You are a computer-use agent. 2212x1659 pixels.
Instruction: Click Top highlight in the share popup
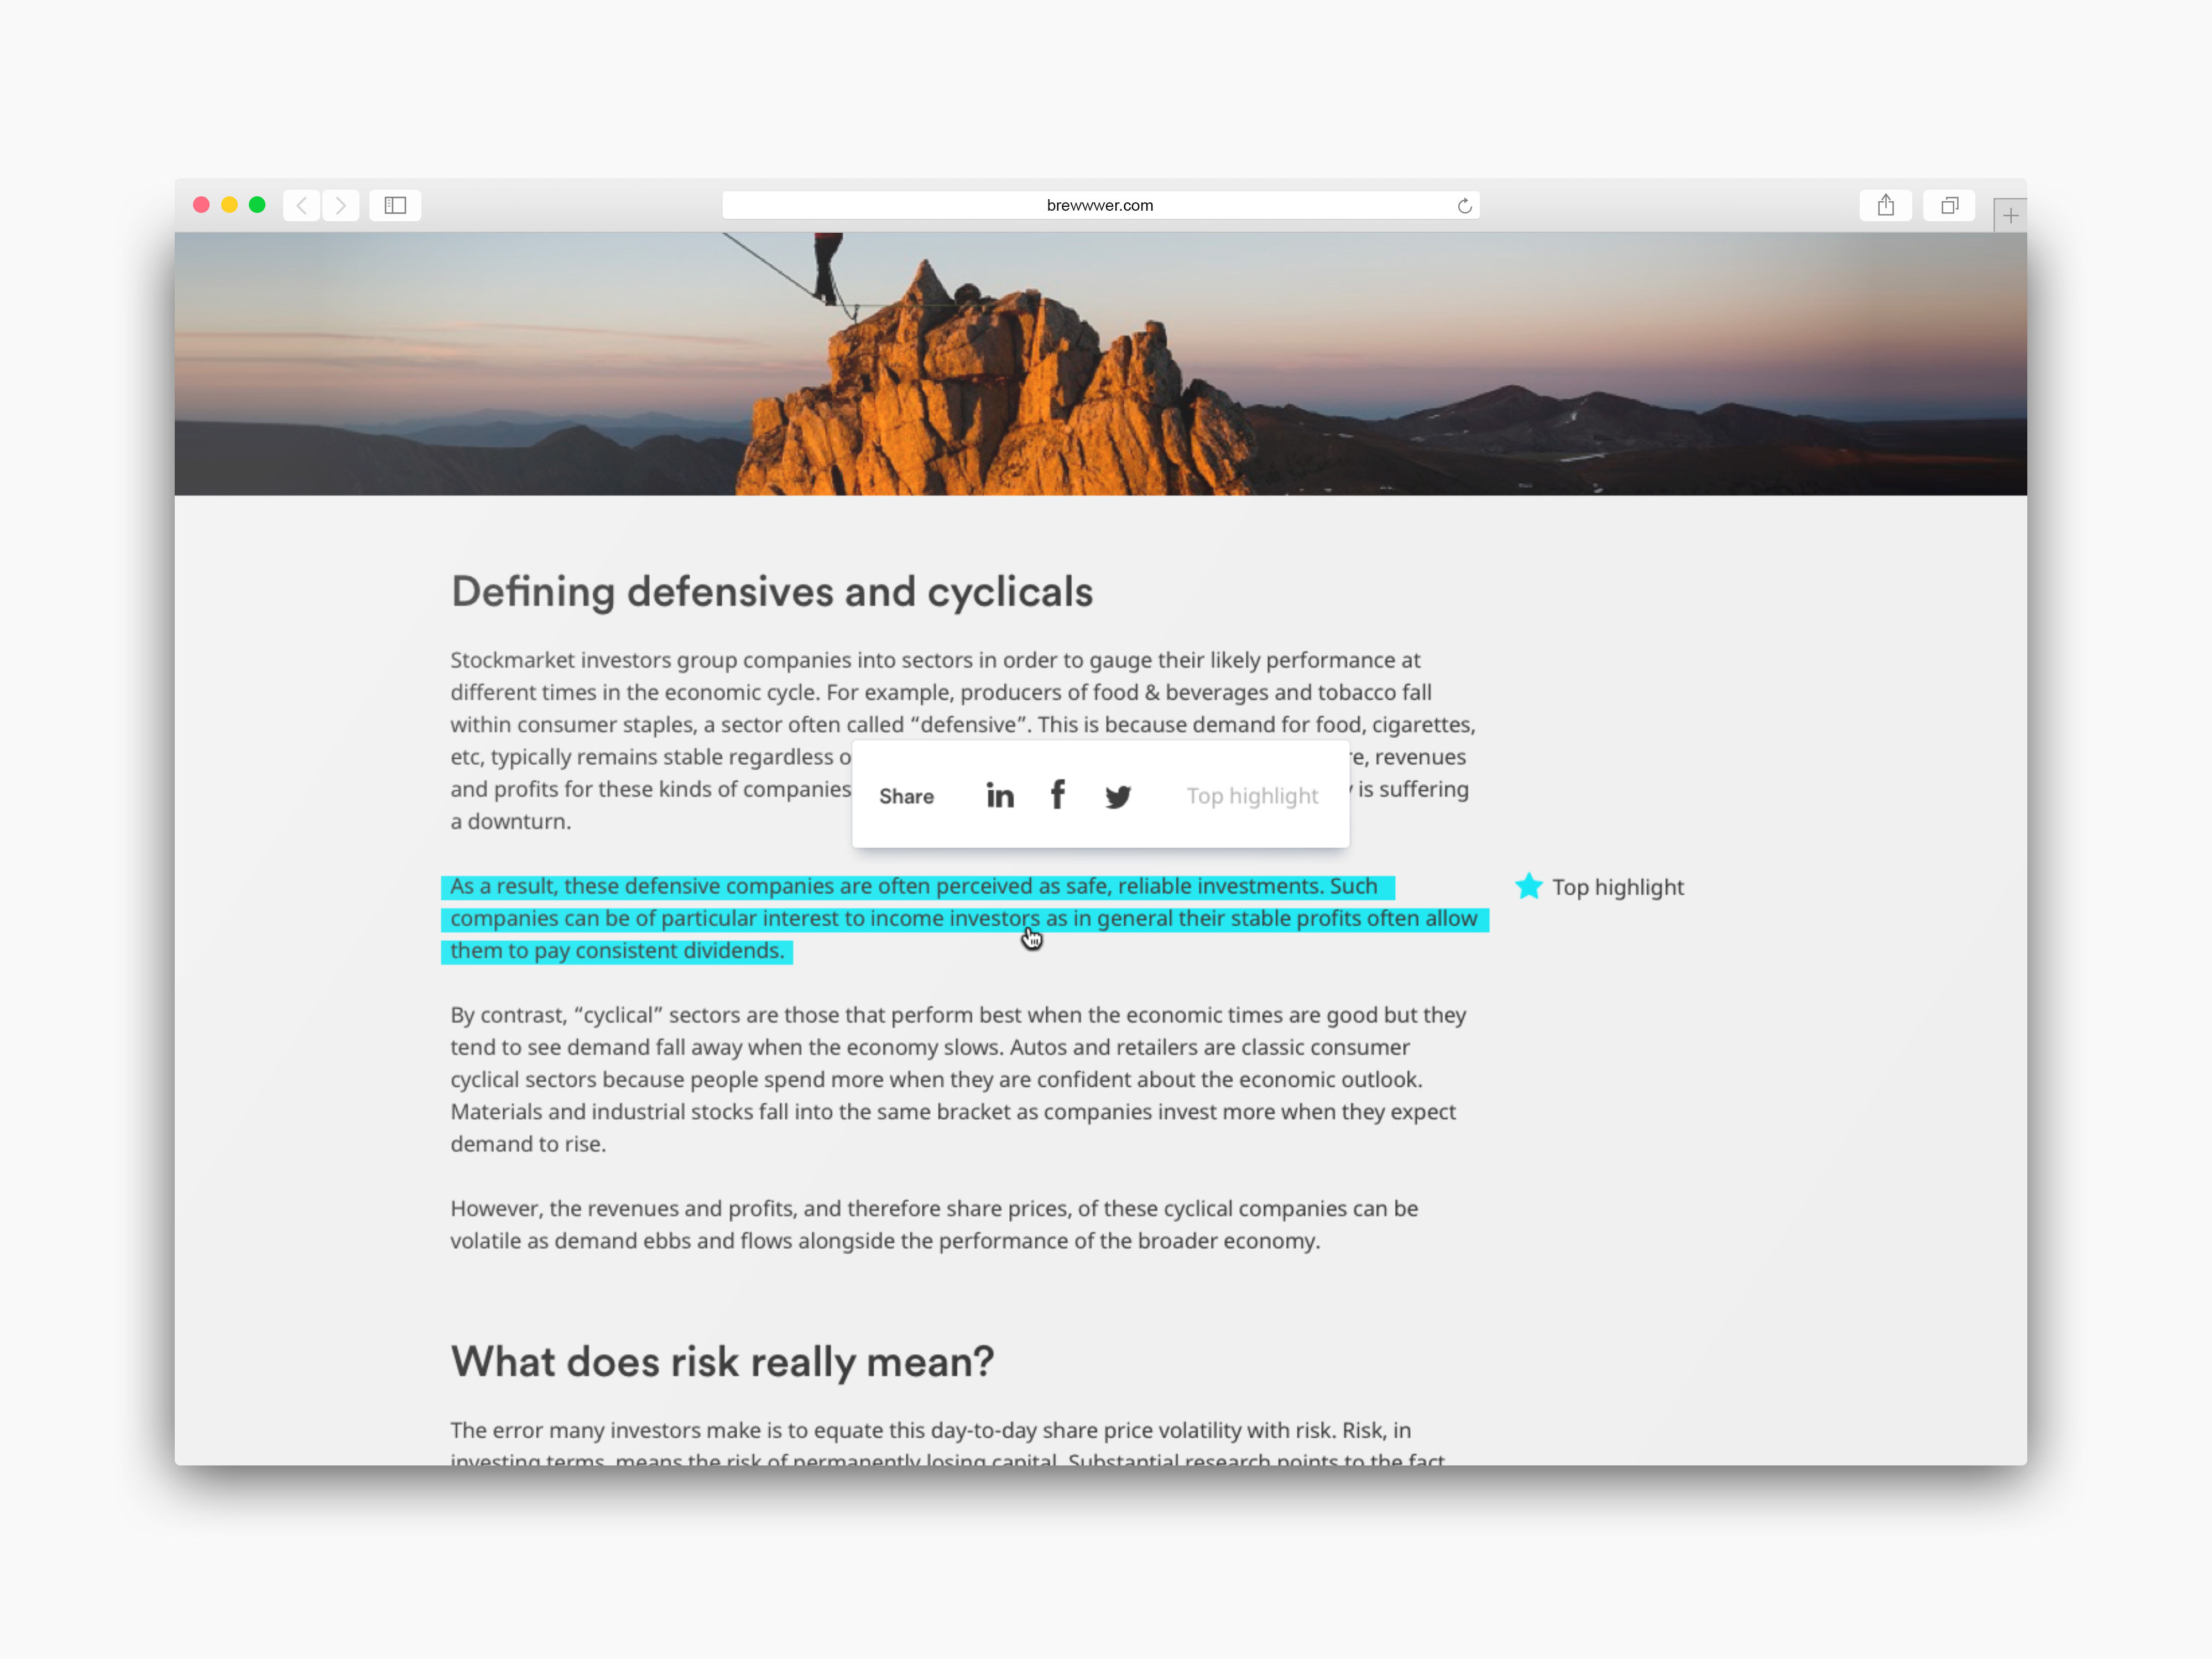click(1252, 796)
